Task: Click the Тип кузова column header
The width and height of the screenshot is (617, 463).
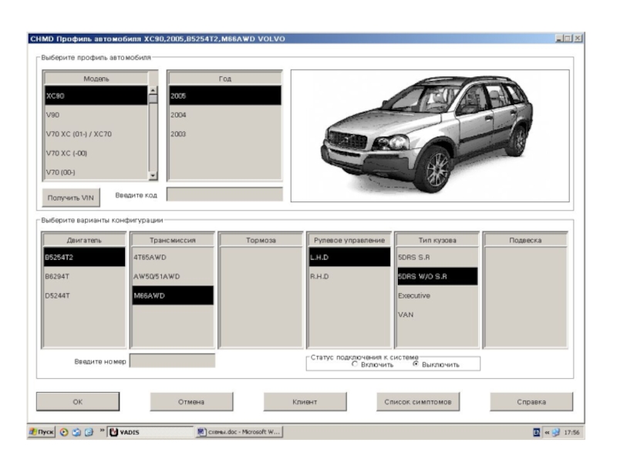Action: (437, 240)
